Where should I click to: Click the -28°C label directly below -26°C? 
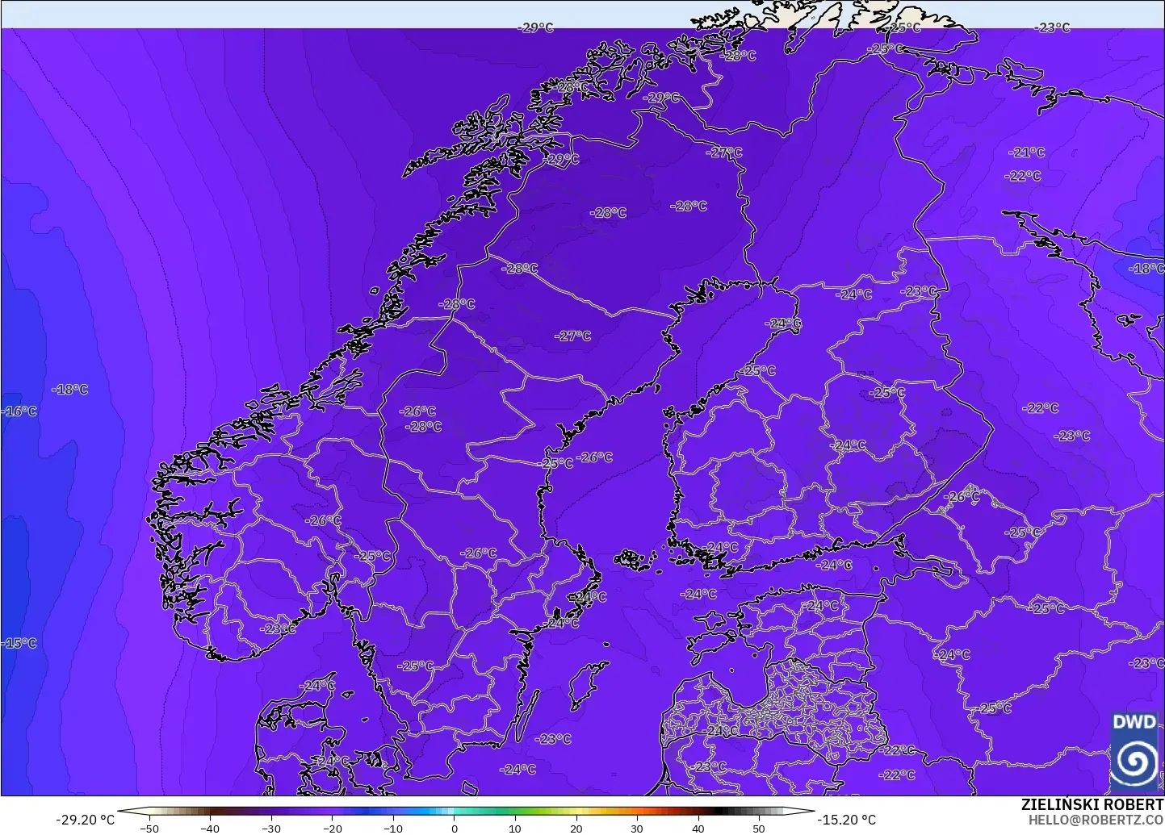[423, 426]
